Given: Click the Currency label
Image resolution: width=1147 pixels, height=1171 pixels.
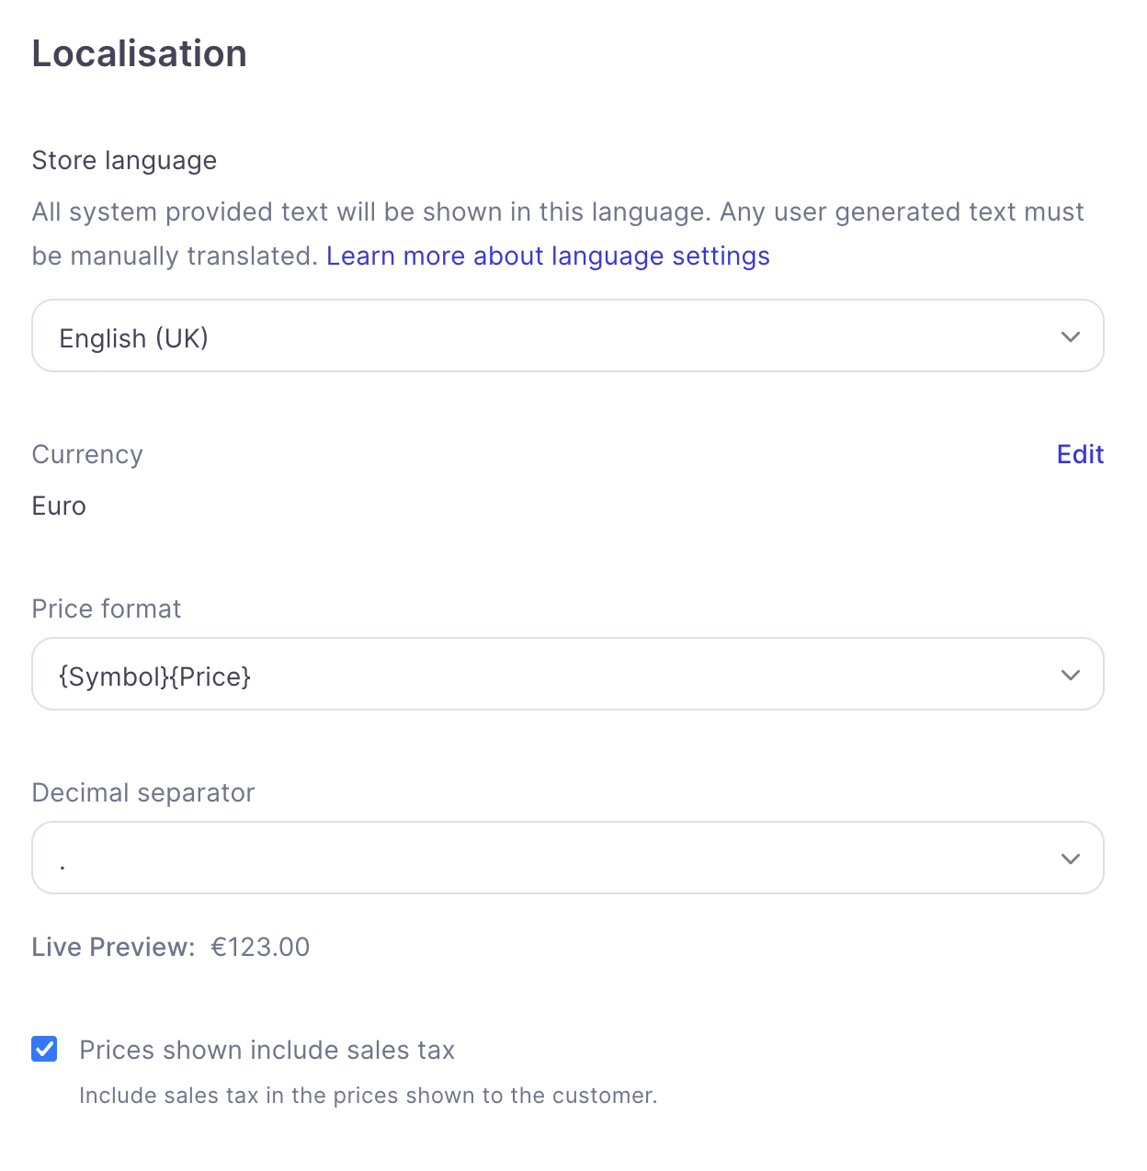Looking at the screenshot, I should point(87,455).
